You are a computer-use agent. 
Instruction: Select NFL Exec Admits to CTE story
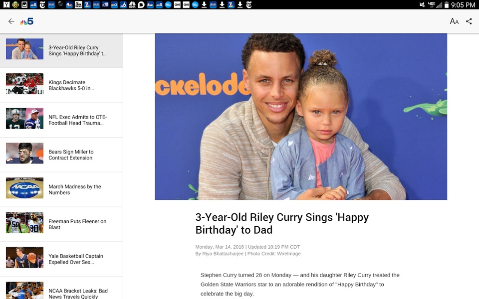61,120
